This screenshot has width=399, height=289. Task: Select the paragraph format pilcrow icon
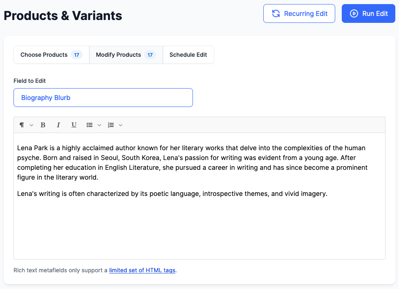(x=22, y=125)
